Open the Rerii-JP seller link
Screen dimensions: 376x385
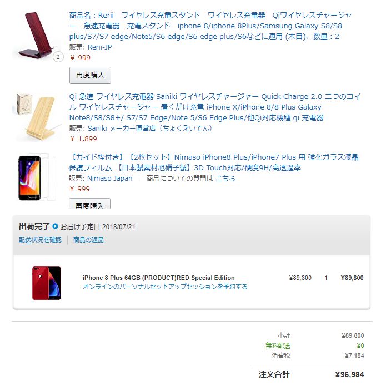(100, 47)
